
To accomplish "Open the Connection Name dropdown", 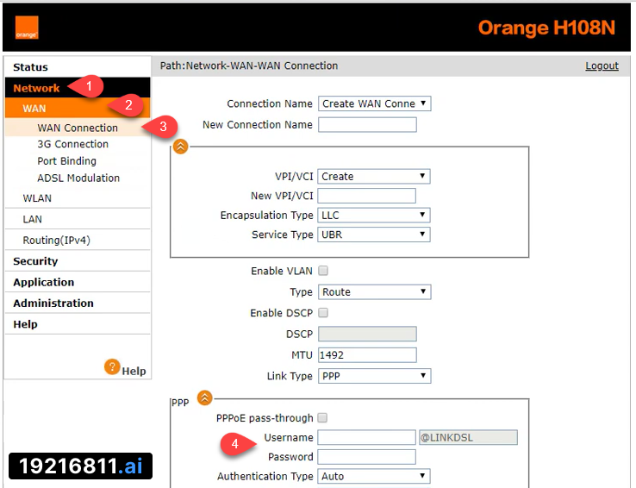I will click(x=374, y=103).
